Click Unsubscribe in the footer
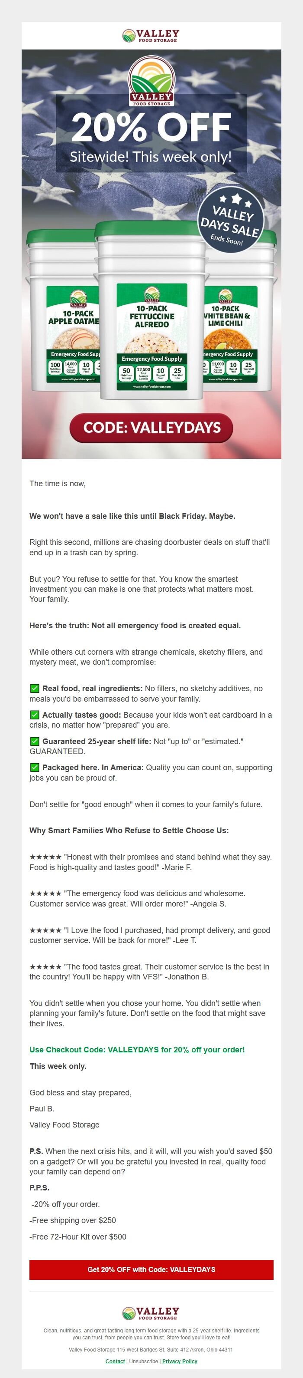This screenshot has width=303, height=1378. pos(144,1362)
